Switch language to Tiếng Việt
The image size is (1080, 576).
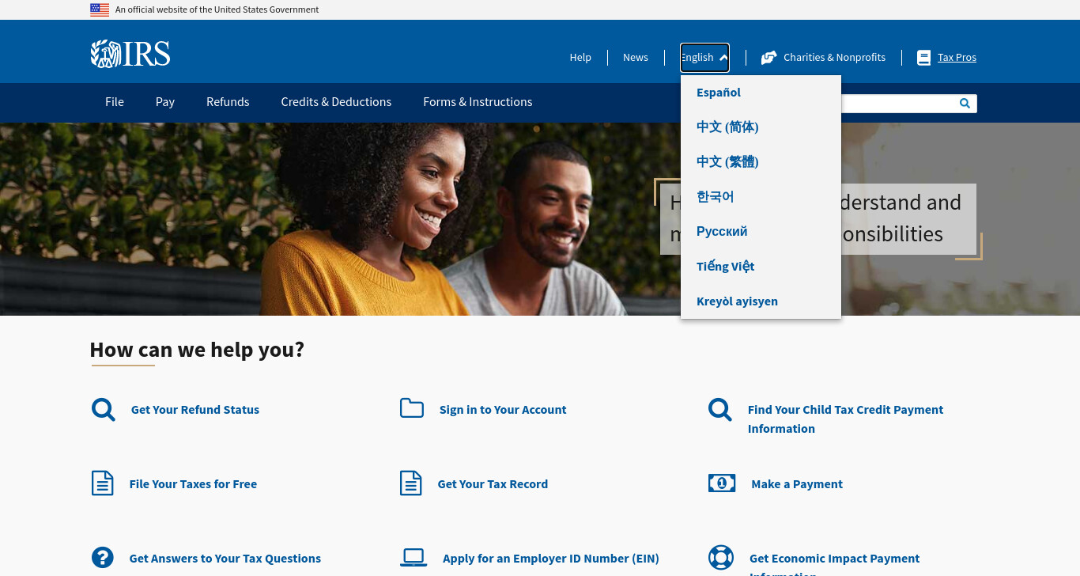coord(726,267)
